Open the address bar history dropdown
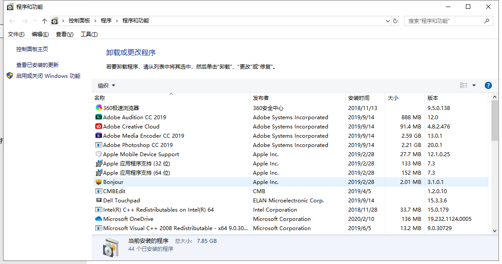Viewport: 502px width, 264px height. click(388, 21)
